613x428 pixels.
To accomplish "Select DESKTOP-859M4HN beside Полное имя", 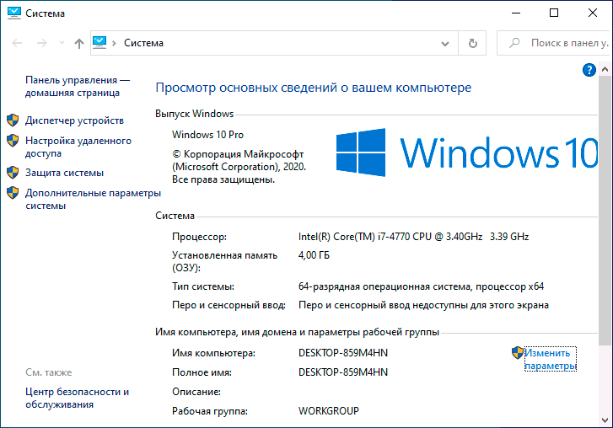I will point(343,372).
